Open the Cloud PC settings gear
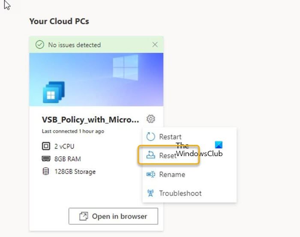 pyautogui.click(x=150, y=119)
